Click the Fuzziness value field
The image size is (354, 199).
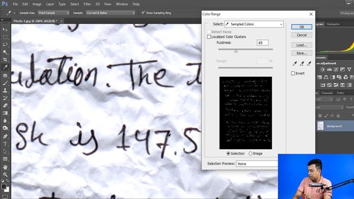click(x=263, y=43)
